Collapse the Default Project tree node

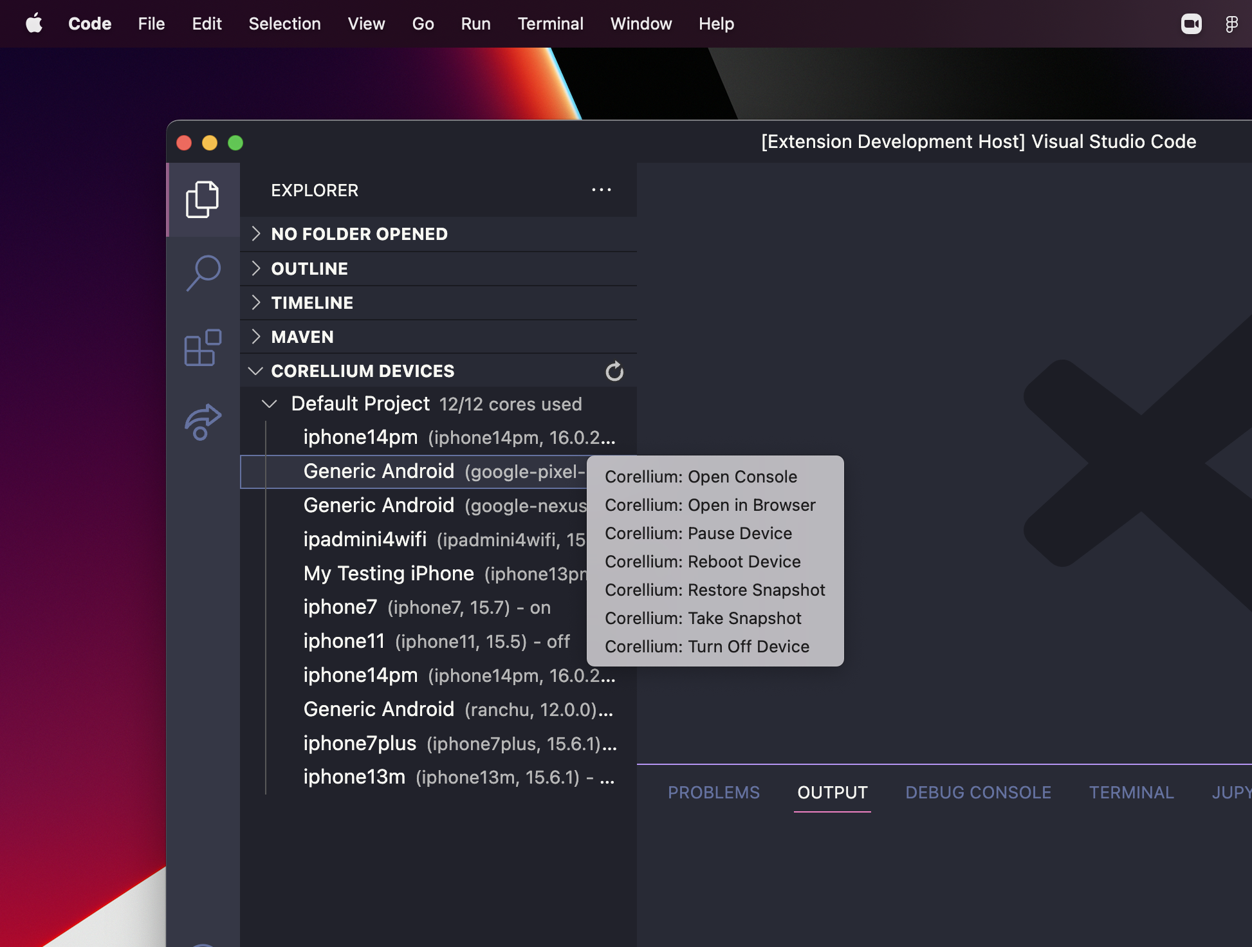coord(270,404)
